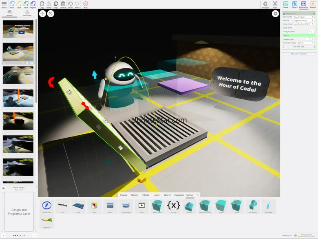The width and height of the screenshot is (318, 239).
Task: Click the Load project icon
Action: (x=19, y=4)
